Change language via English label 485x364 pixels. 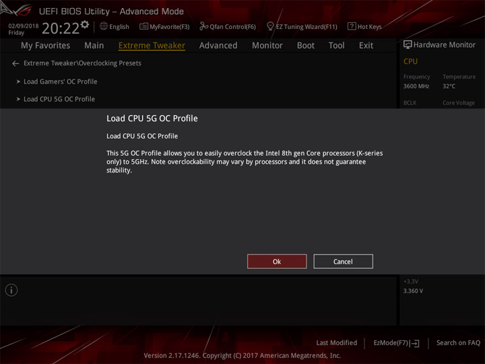click(x=119, y=27)
